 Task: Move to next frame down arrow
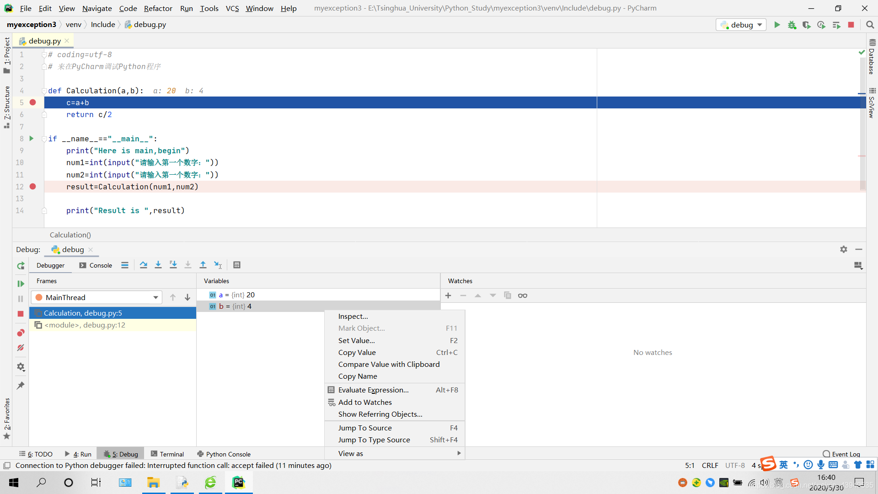click(x=187, y=297)
